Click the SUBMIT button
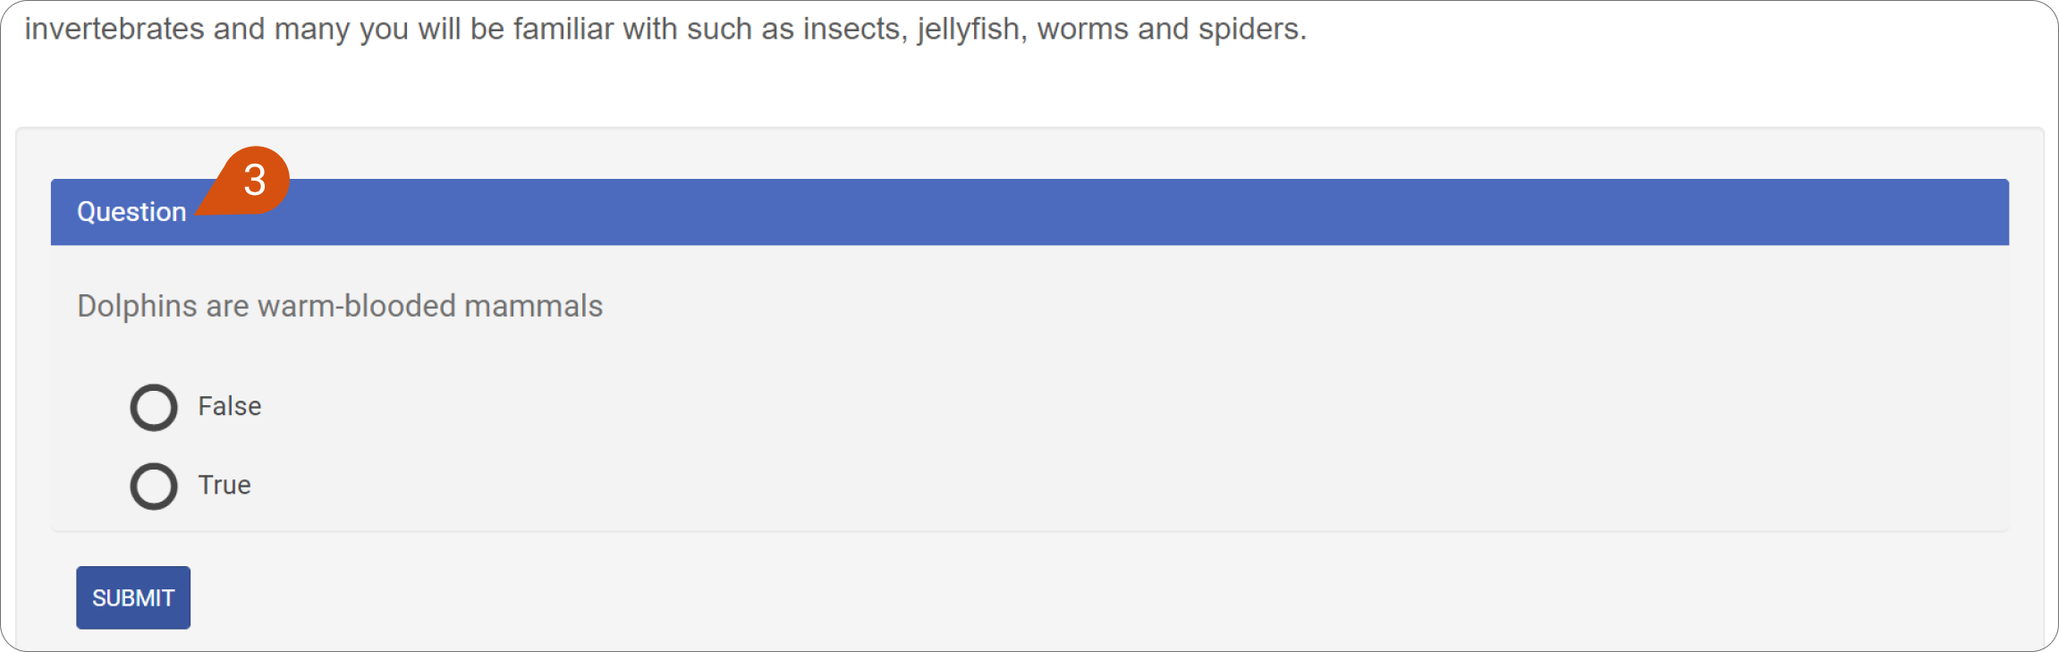The width and height of the screenshot is (2059, 652). point(133,597)
